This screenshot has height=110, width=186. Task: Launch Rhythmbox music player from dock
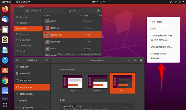coord(5,40)
